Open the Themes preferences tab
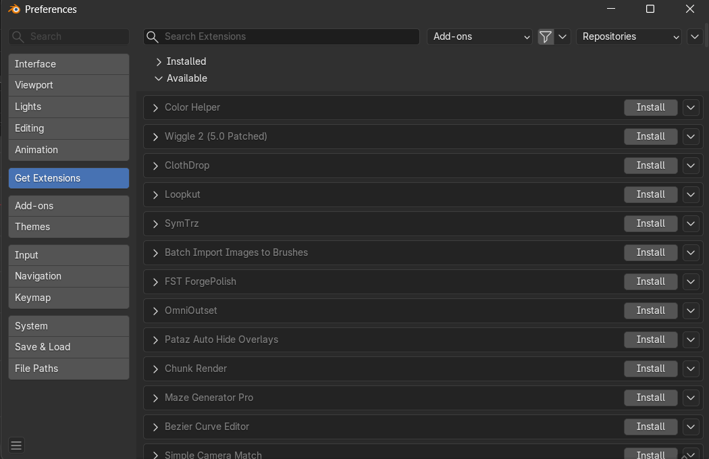 (69, 227)
